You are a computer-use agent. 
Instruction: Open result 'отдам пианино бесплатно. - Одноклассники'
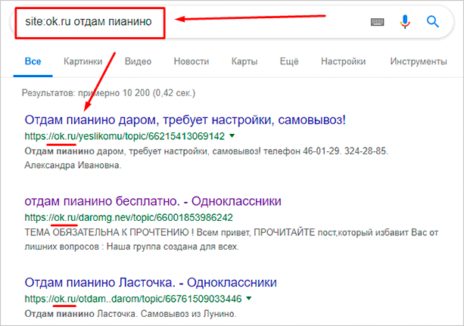153,202
